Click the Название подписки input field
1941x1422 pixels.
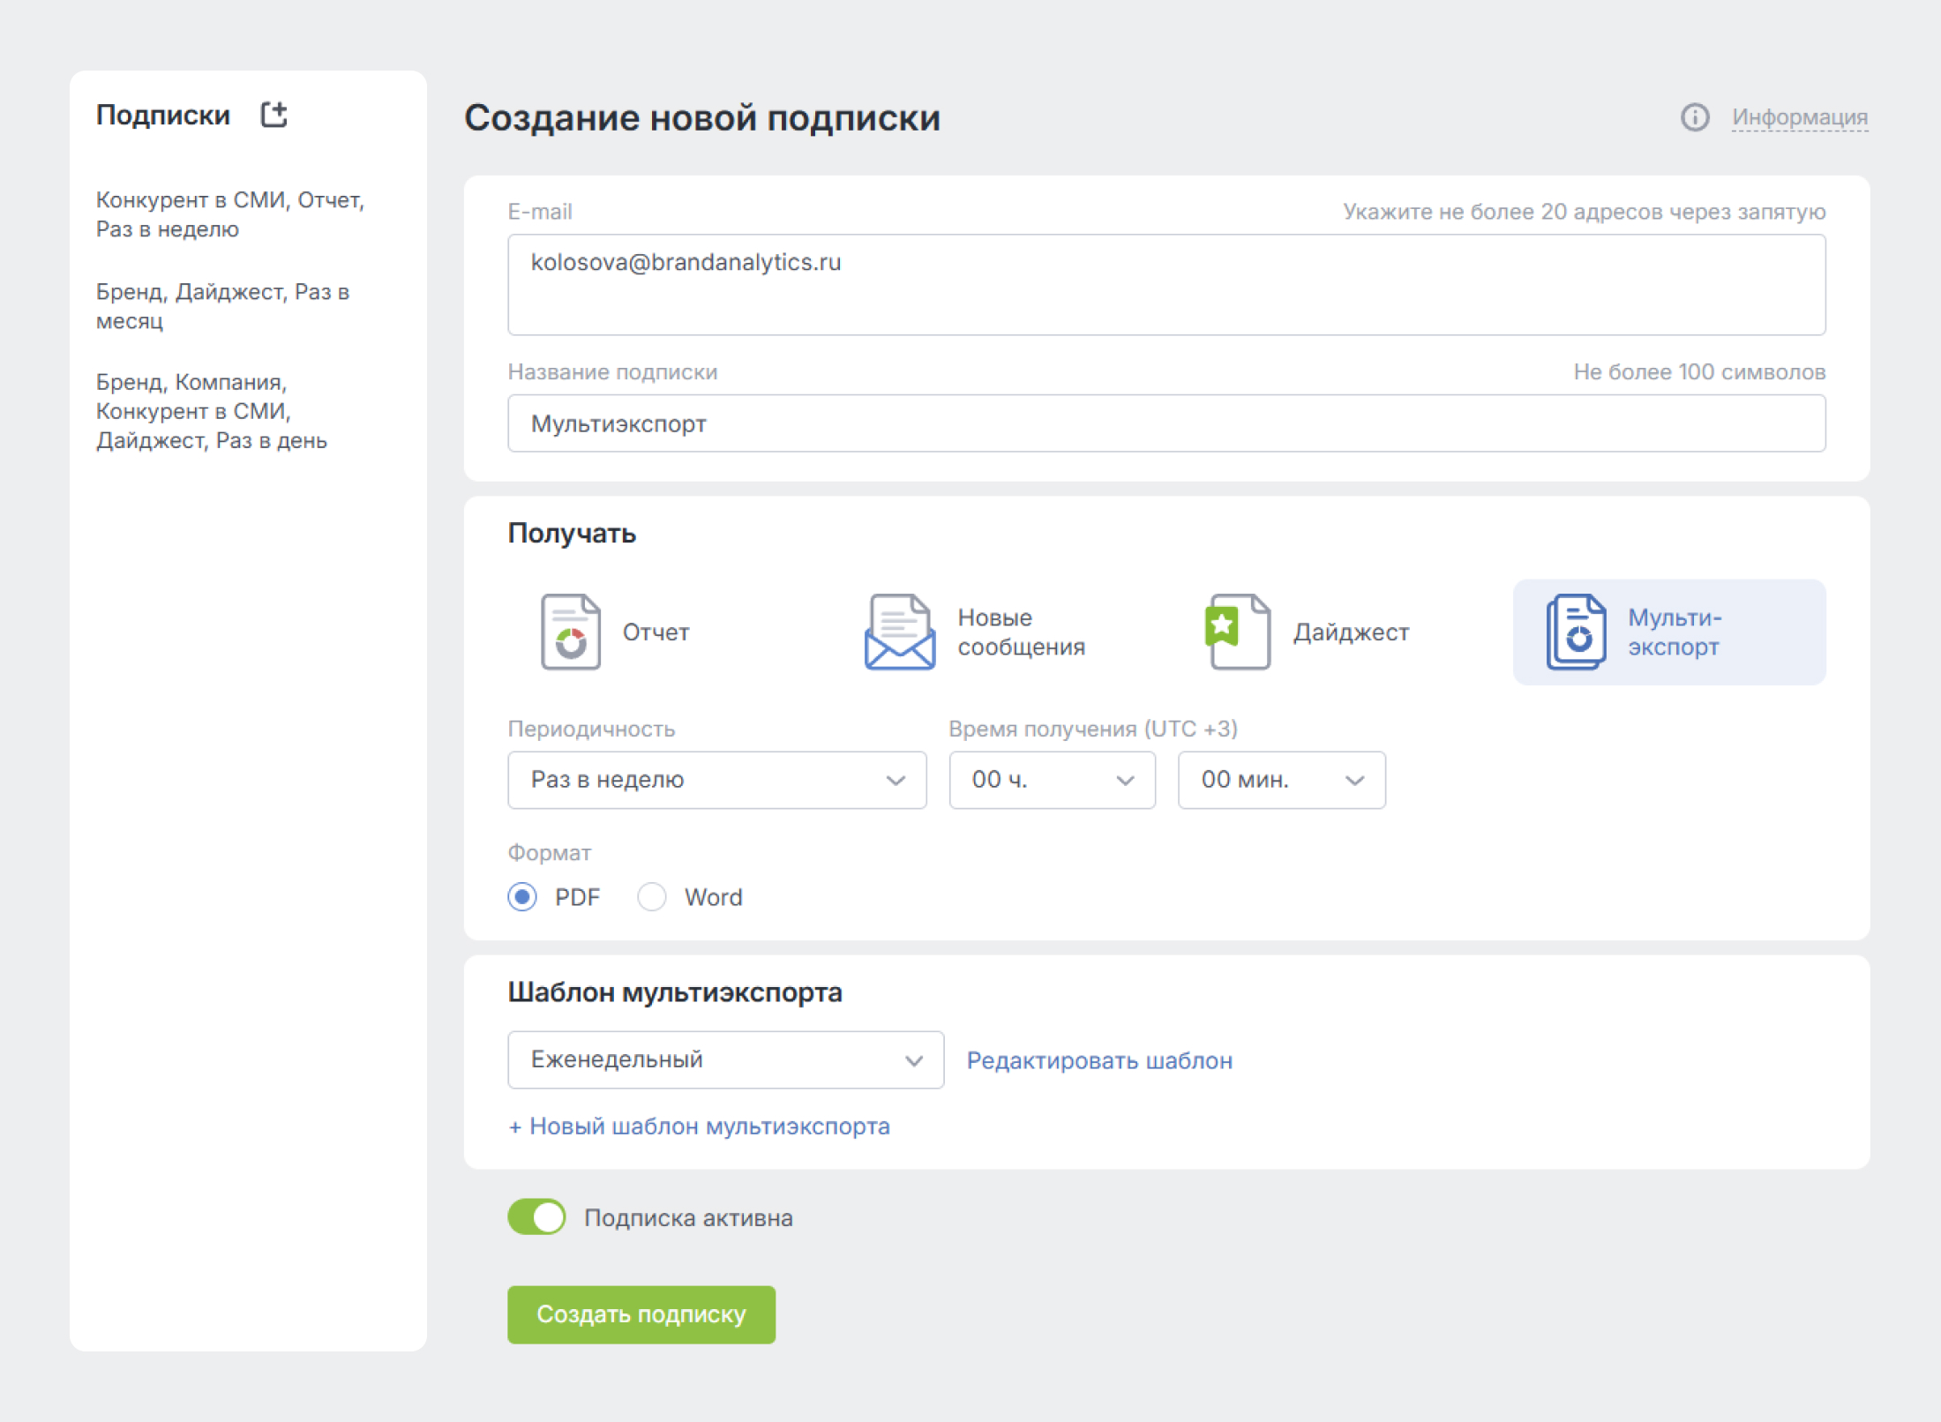pos(1166,423)
